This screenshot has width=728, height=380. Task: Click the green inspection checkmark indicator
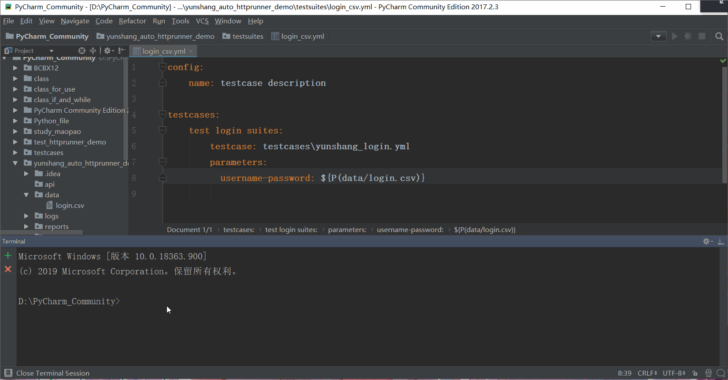pos(723,61)
